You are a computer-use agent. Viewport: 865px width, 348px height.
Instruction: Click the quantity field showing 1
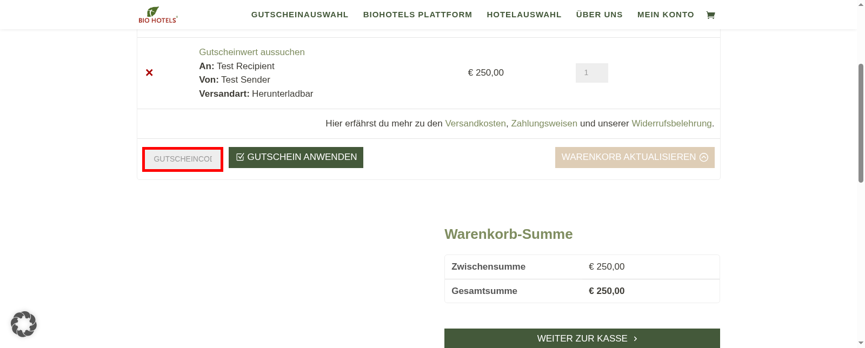click(x=591, y=72)
